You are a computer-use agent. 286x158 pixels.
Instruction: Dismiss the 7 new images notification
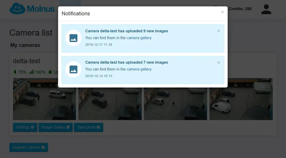tap(219, 62)
